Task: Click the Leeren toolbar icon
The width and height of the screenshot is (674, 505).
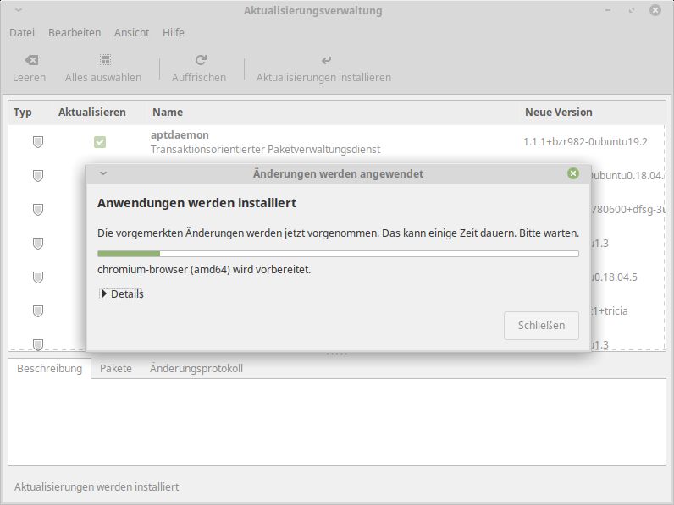Action: [x=30, y=61]
